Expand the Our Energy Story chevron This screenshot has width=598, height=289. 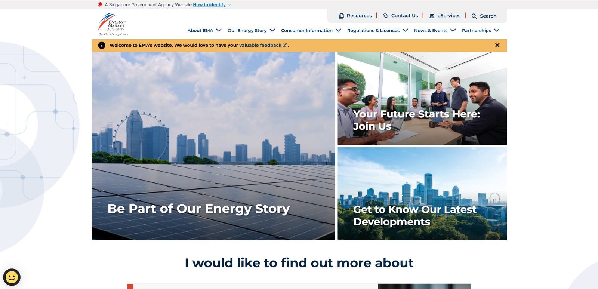pyautogui.click(x=272, y=30)
